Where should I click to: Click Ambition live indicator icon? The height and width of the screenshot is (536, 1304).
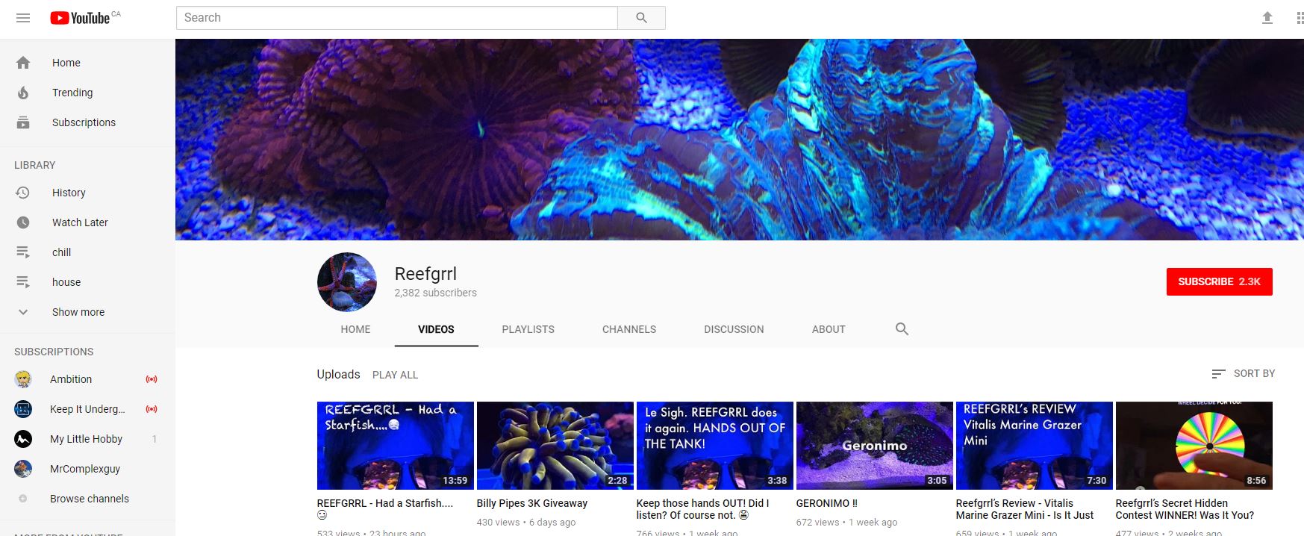[x=152, y=379]
